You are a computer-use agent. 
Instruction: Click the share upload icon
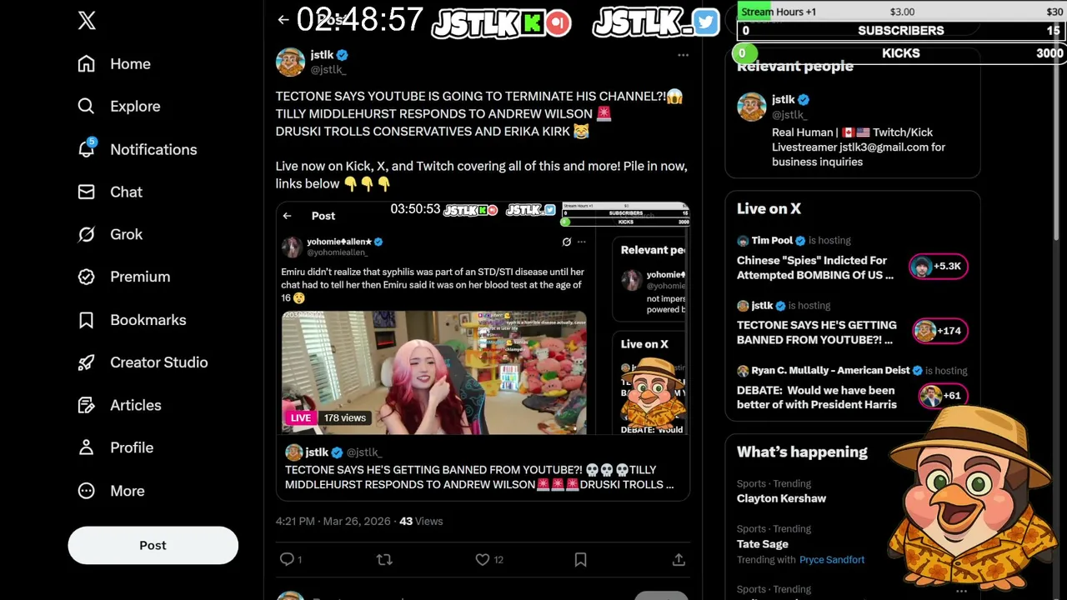pyautogui.click(x=679, y=559)
